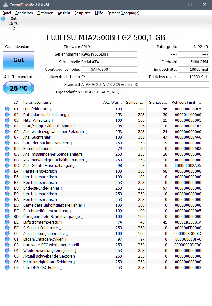Click the Akt. Wer... column header
Image resolution: width=212 pixels, height=306 pixels.
112,103
